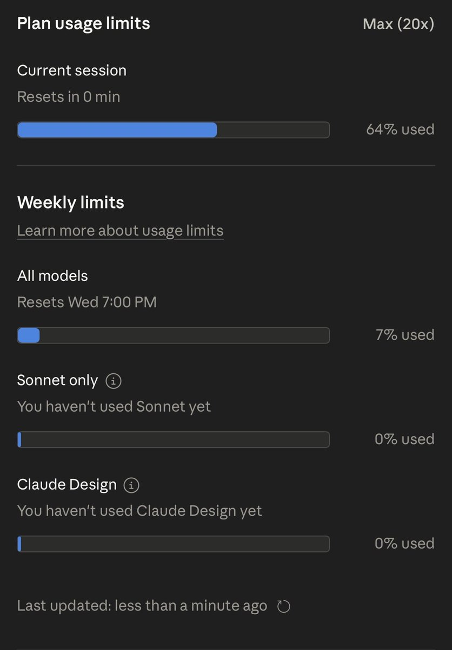Click the Sonnet only usage bar

click(x=173, y=439)
